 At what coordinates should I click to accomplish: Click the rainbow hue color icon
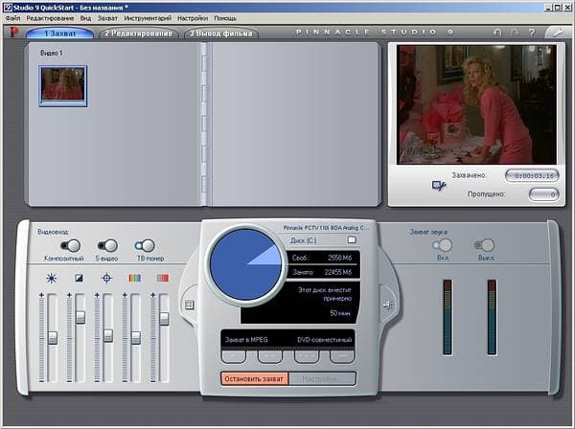pyautogui.click(x=134, y=278)
